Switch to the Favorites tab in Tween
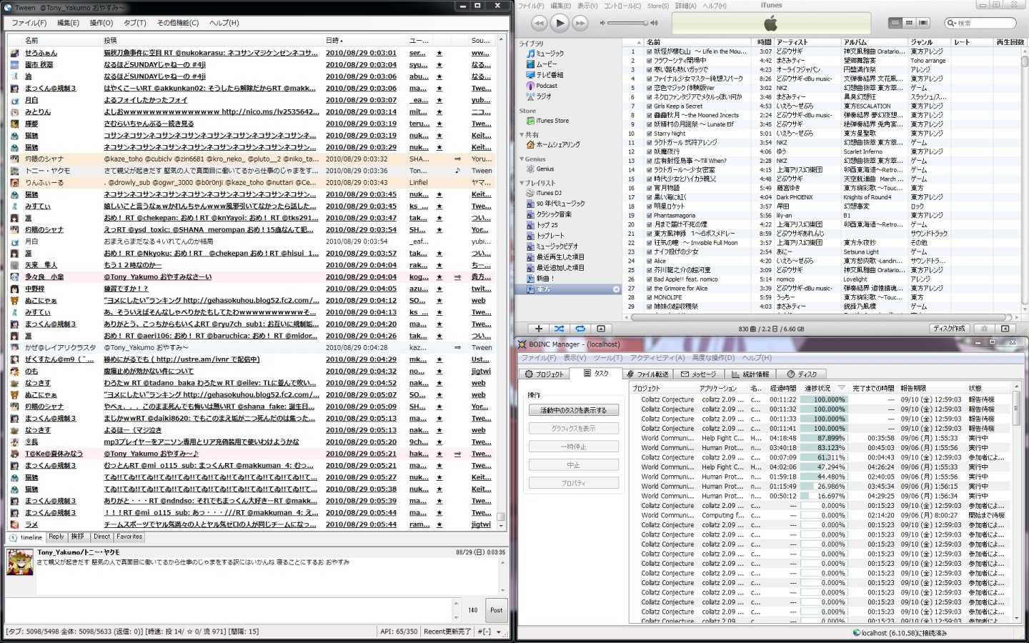This screenshot has width=1029, height=643. (x=129, y=537)
